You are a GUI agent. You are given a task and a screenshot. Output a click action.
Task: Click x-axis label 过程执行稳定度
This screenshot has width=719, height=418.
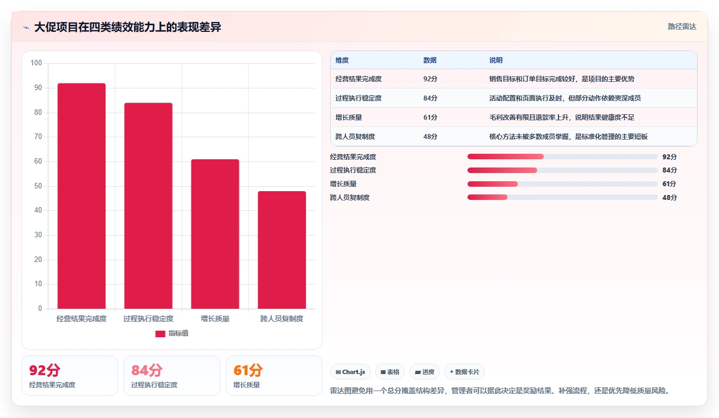click(148, 319)
